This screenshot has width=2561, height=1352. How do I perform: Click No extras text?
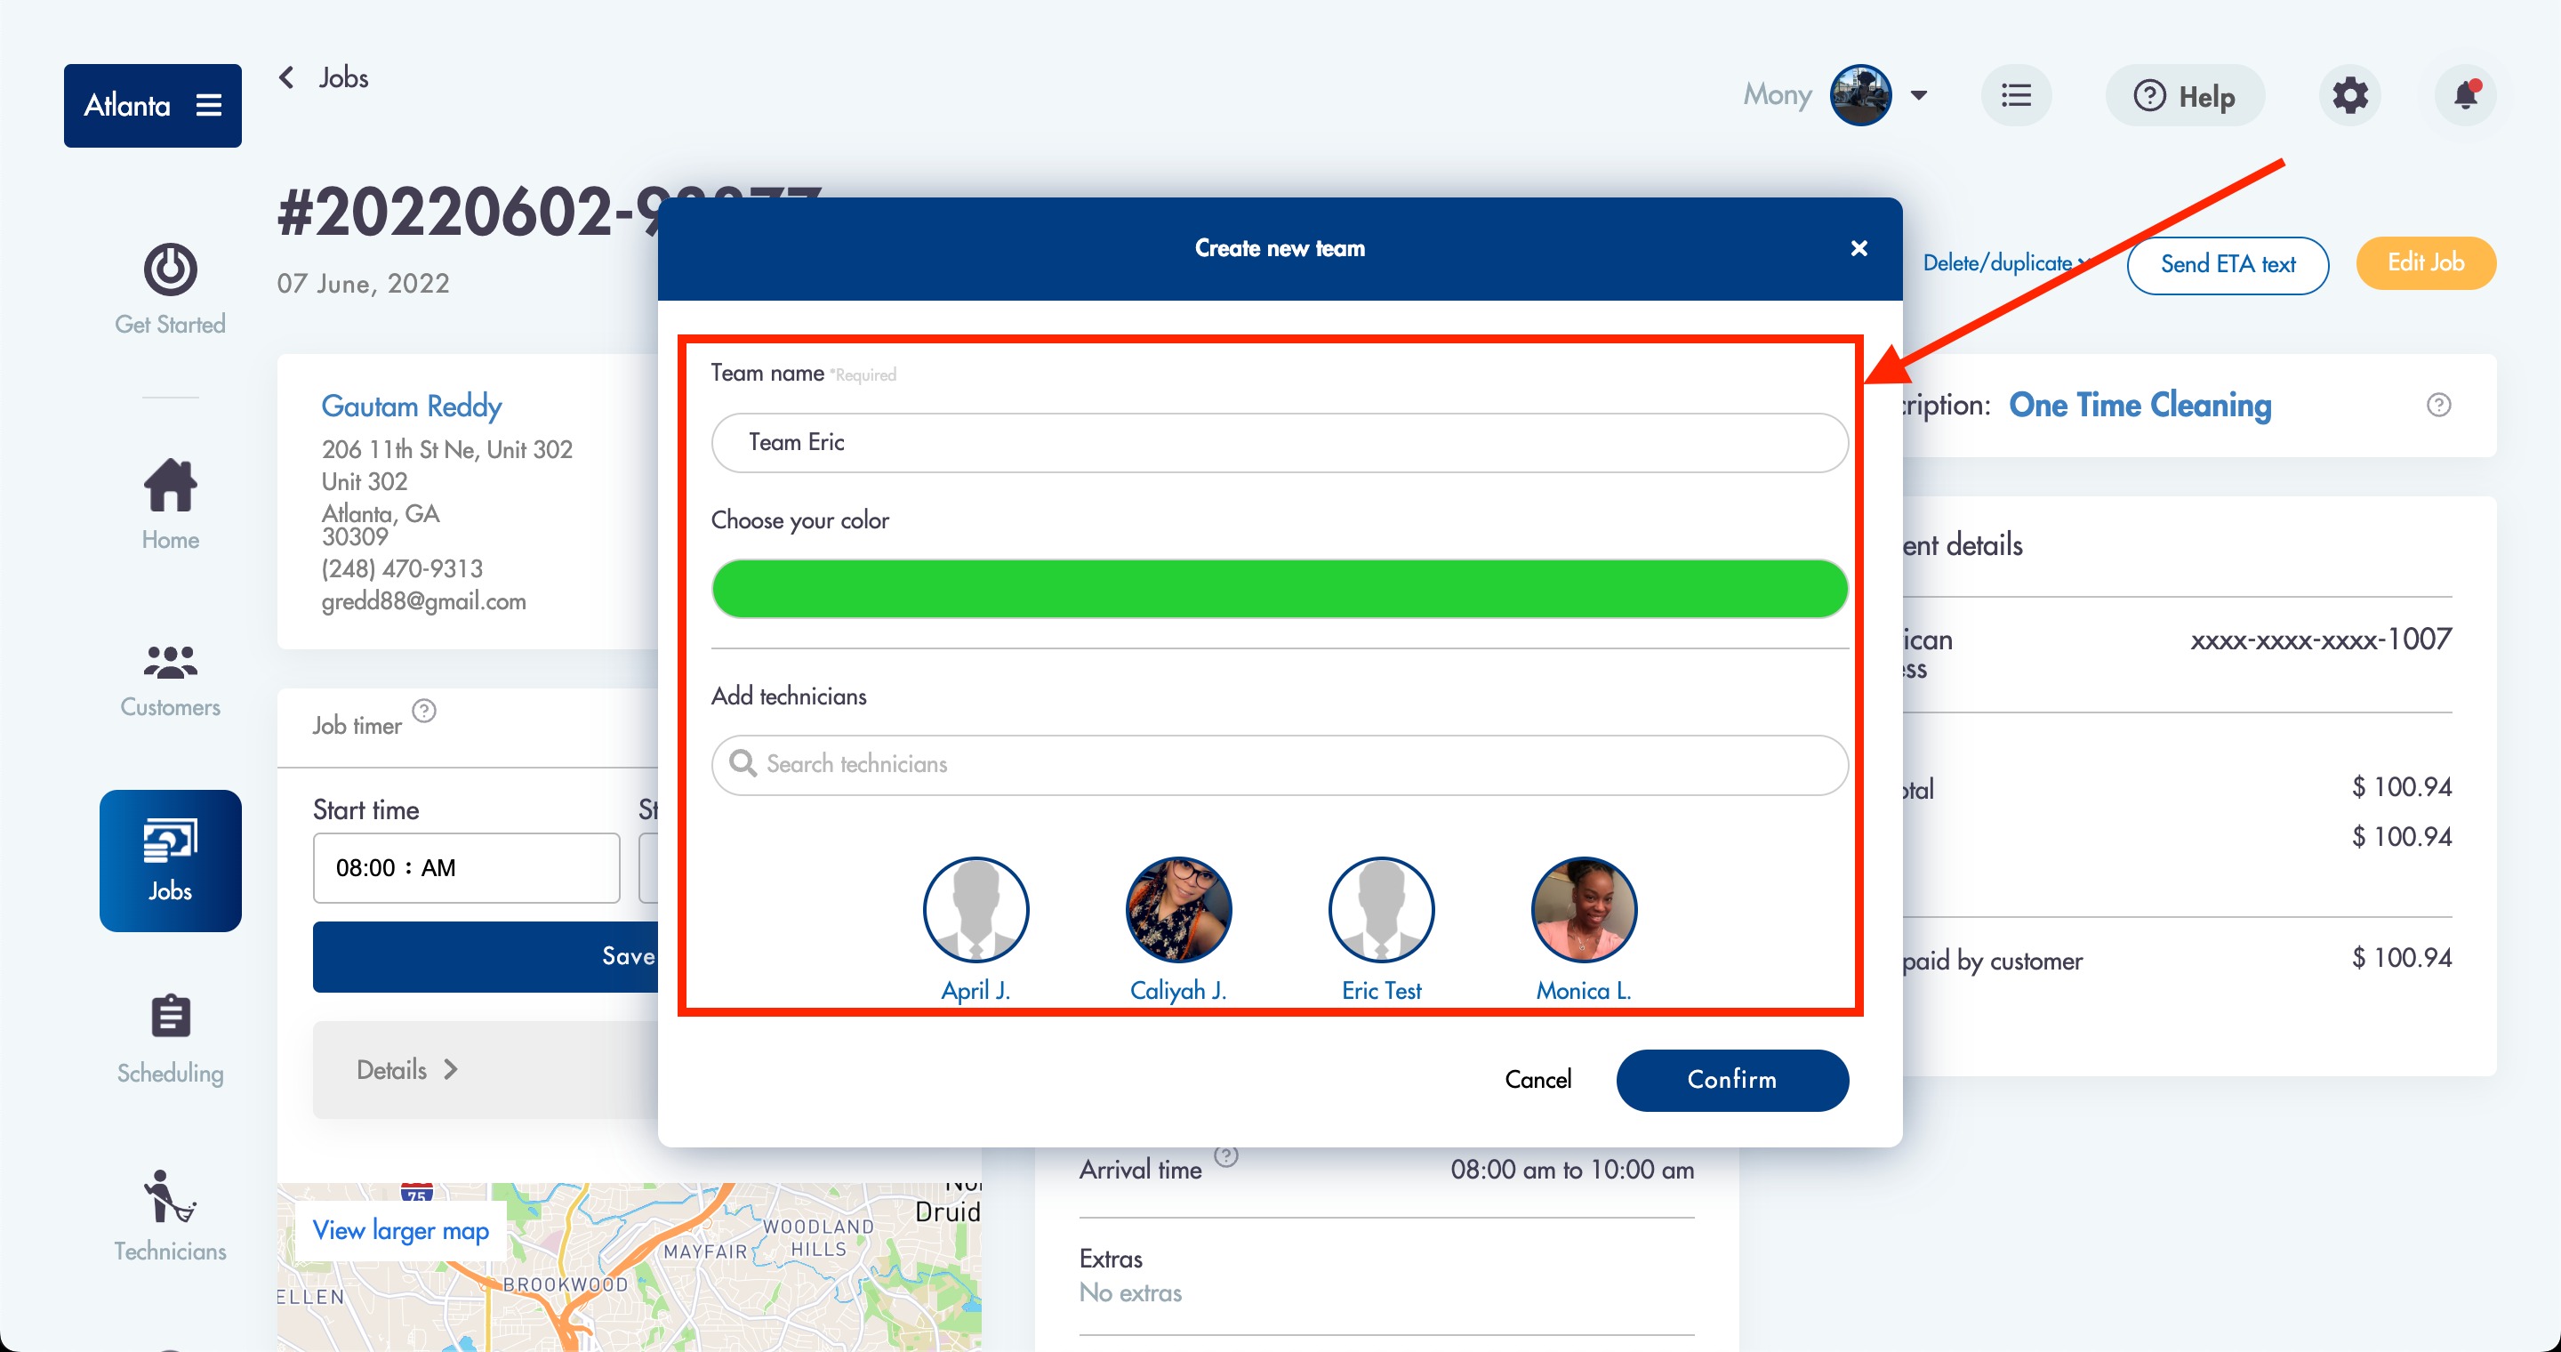coord(1130,1293)
